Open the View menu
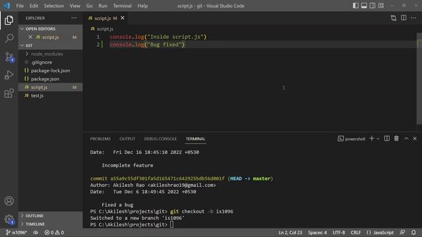 pyautogui.click(x=75, y=6)
